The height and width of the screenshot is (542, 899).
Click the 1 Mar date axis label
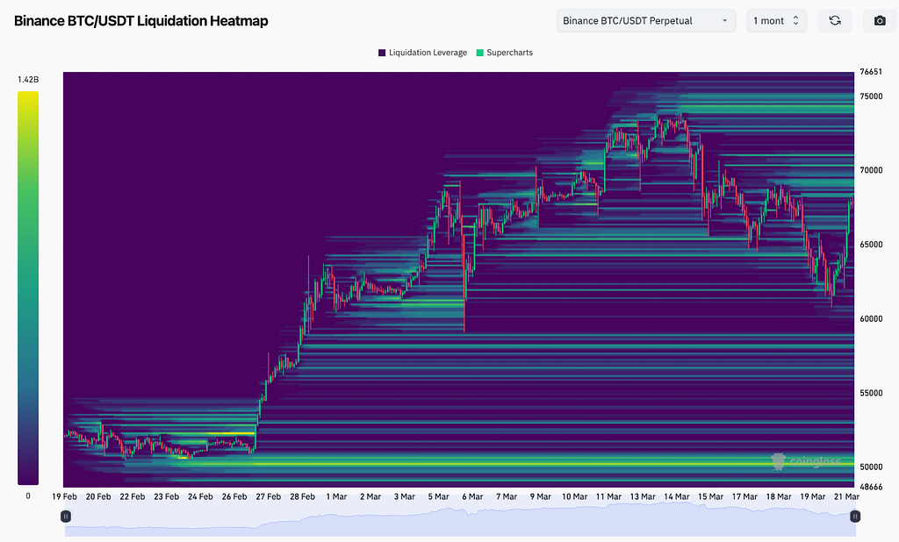[x=336, y=496]
